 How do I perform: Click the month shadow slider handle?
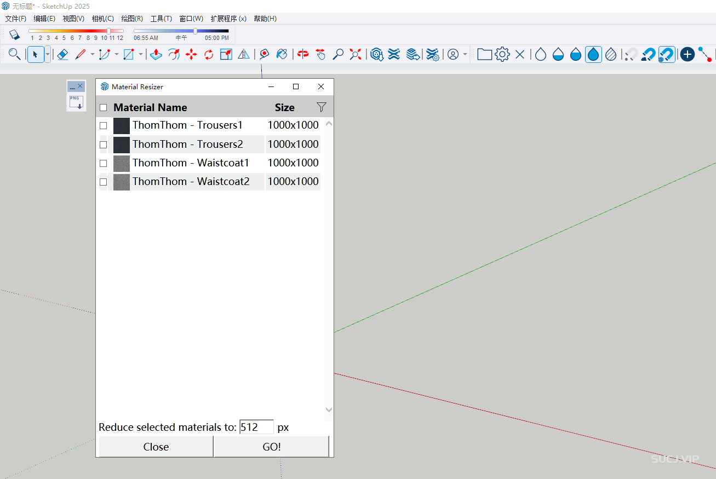pos(108,31)
